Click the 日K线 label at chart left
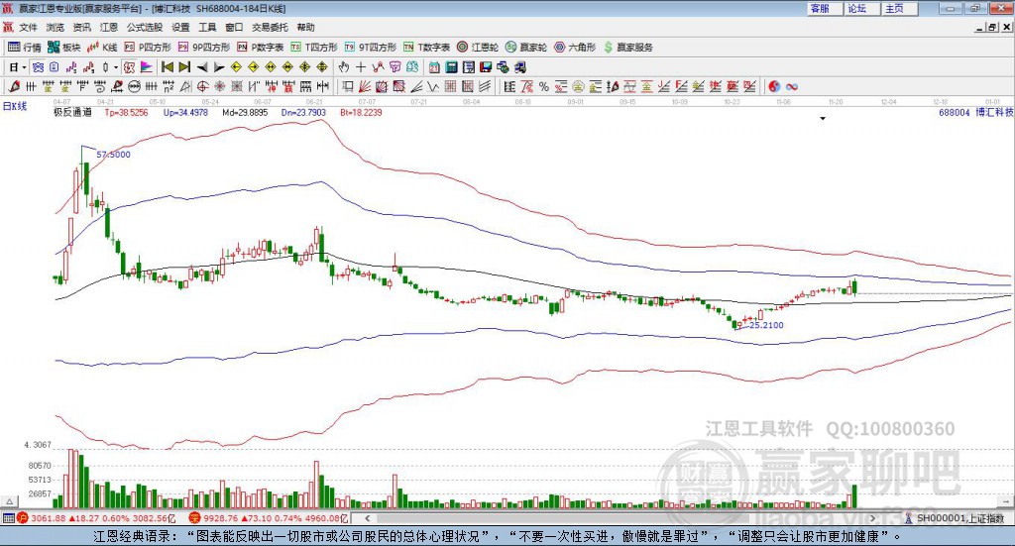Viewport: 1015px width, 546px height. point(14,106)
